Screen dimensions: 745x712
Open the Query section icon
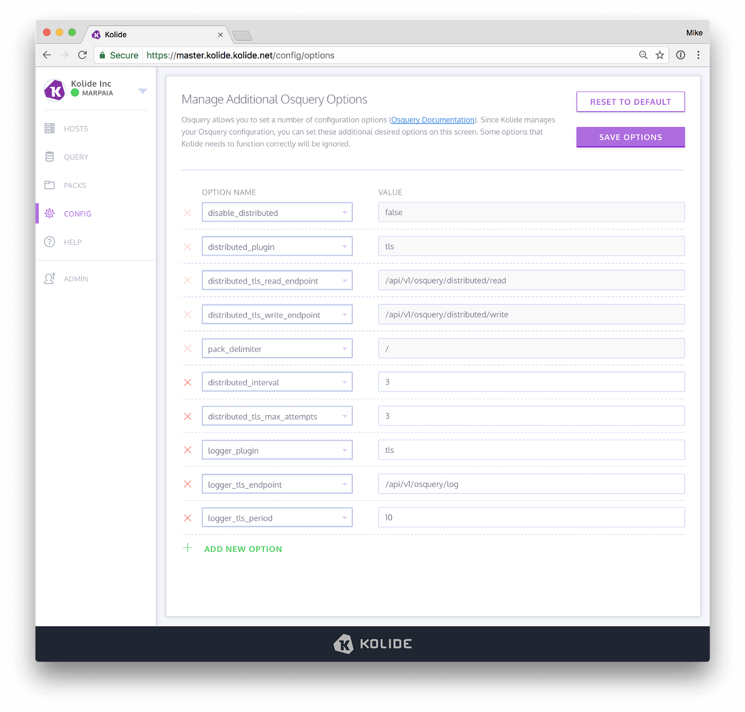pos(49,156)
